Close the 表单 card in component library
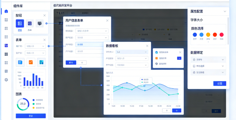The height and width of the screenshot is (120, 236). coord(45,40)
